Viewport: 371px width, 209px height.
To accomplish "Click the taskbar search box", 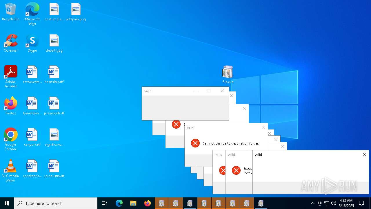I will pyautogui.click(x=56, y=203).
